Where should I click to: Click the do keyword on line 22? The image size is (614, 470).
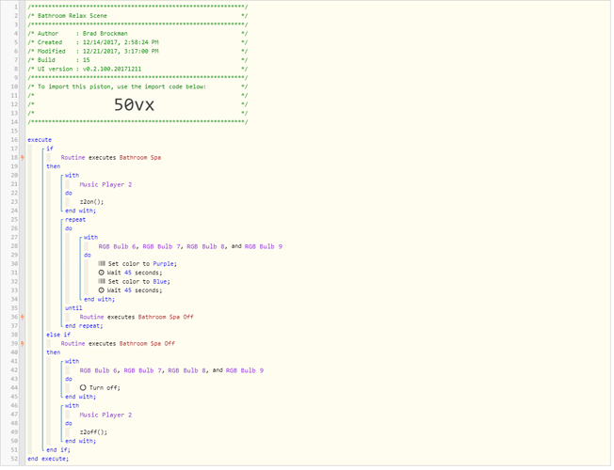tap(69, 193)
